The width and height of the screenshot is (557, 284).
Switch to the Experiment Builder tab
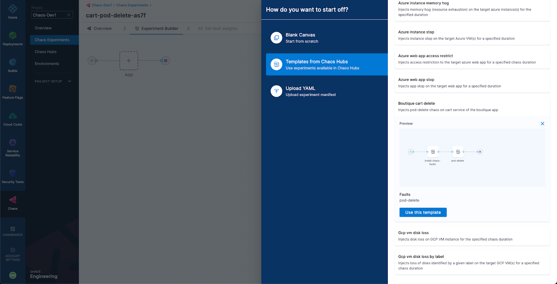[x=157, y=29]
